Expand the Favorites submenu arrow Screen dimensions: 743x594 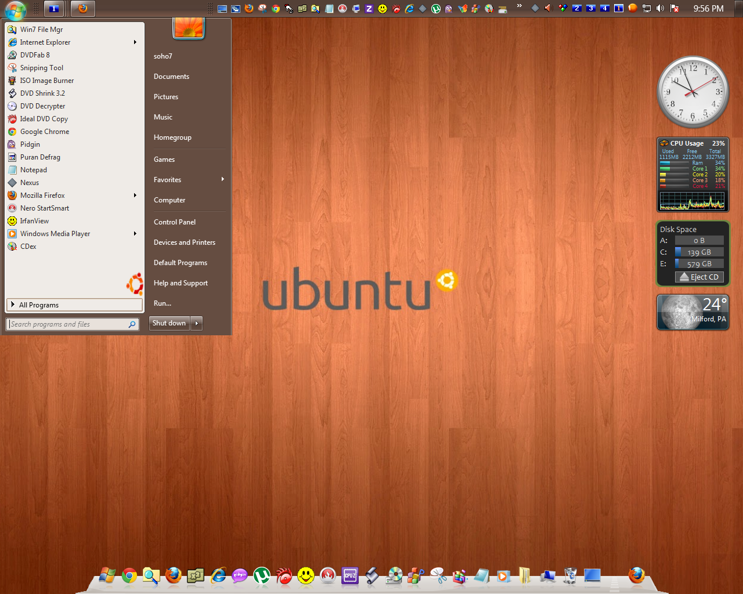point(223,179)
